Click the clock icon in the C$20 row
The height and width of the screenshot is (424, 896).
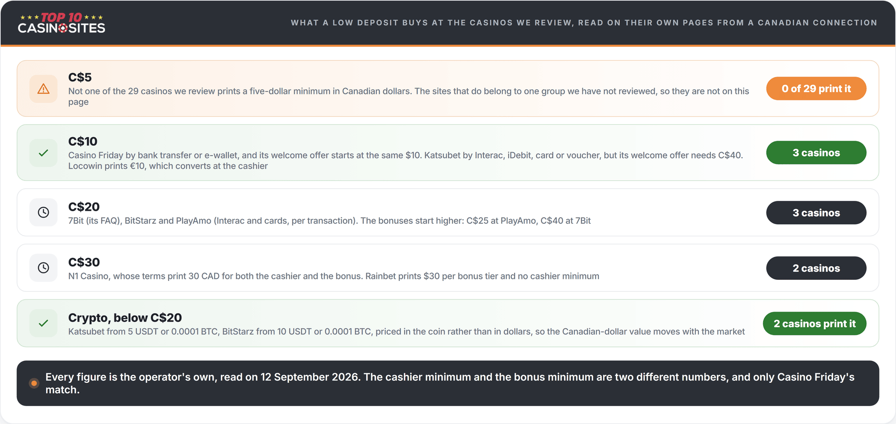[43, 213]
